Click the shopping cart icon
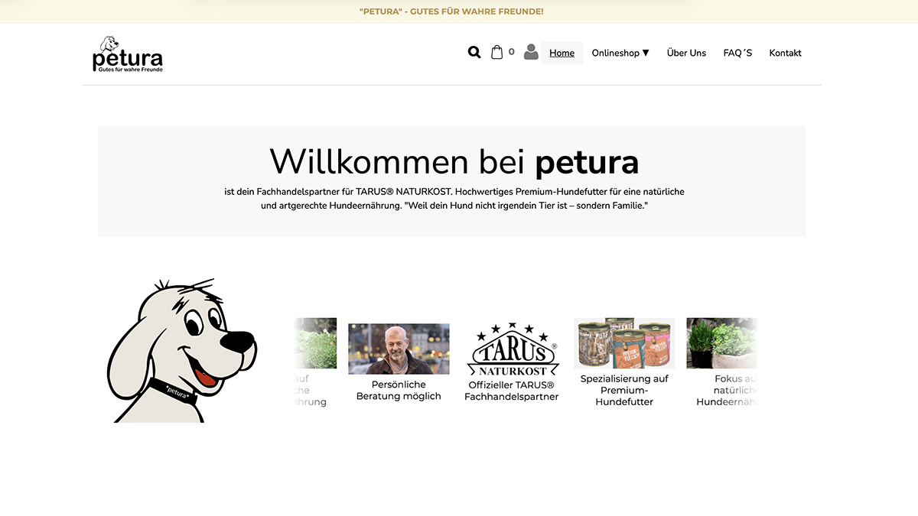This screenshot has width=918, height=516. click(x=497, y=52)
